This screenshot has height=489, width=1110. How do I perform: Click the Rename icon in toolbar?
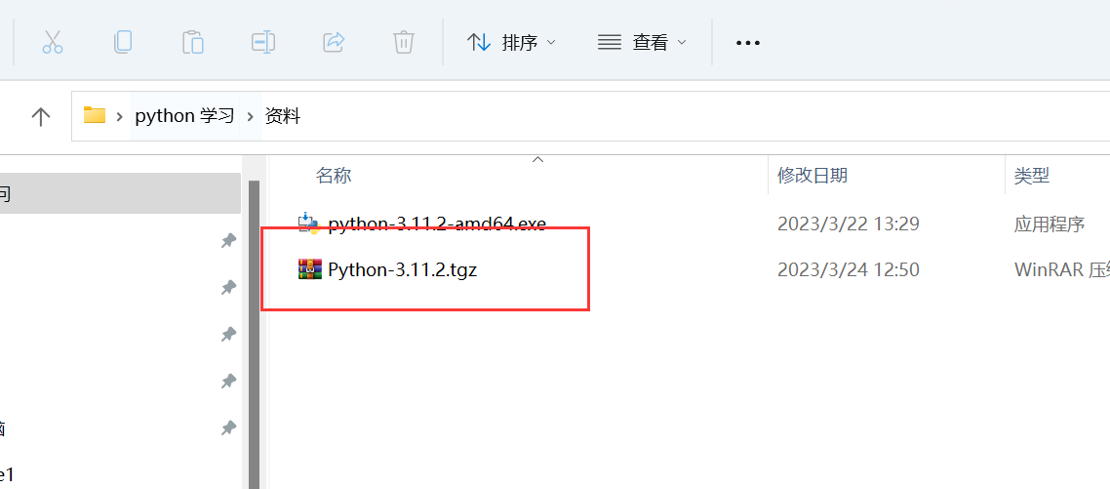point(262,42)
